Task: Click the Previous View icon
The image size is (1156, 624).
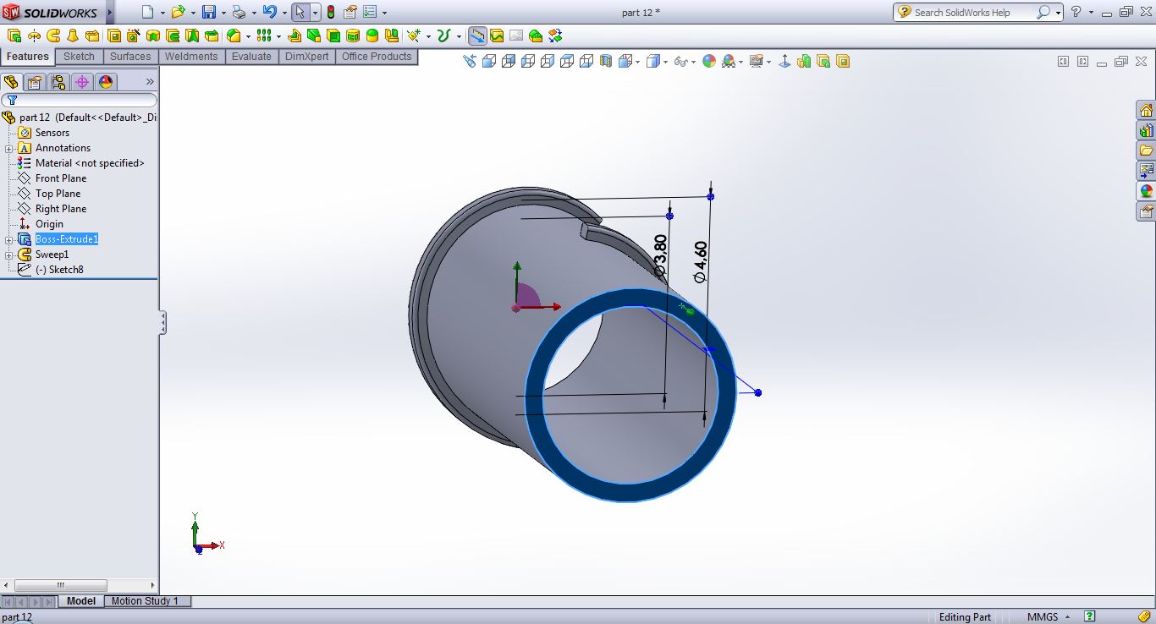Action: (470, 61)
